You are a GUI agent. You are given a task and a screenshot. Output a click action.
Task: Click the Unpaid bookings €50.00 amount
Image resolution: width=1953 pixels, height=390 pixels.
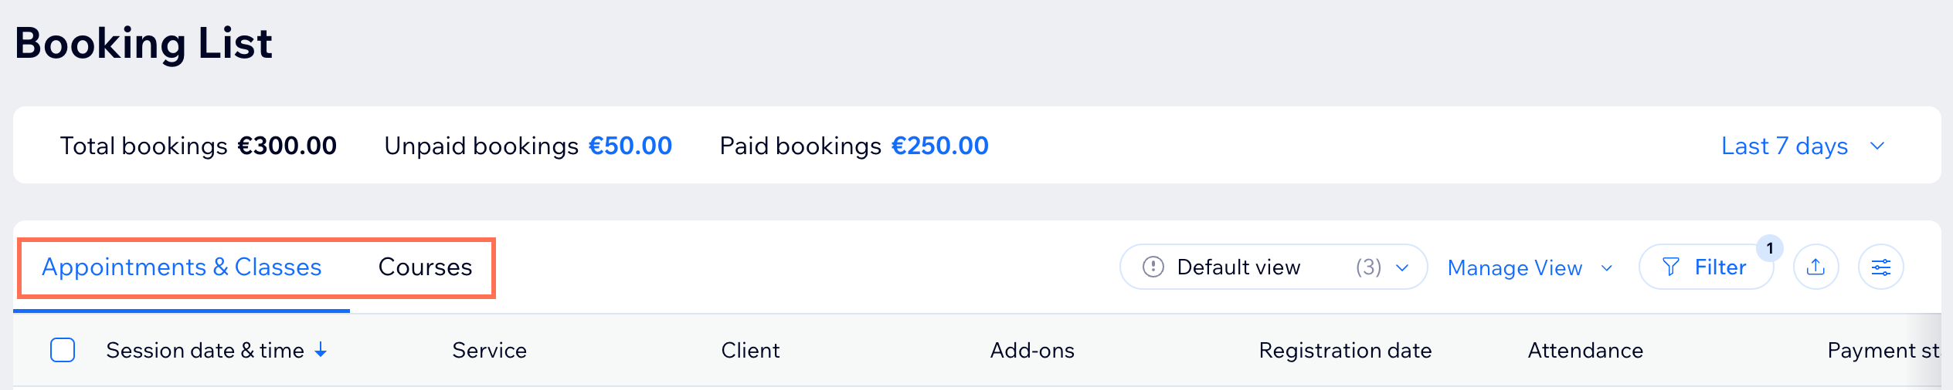[630, 146]
